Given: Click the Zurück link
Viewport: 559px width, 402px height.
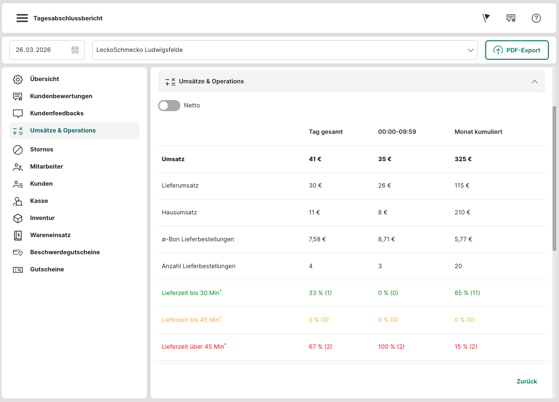Looking at the screenshot, I should (527, 382).
